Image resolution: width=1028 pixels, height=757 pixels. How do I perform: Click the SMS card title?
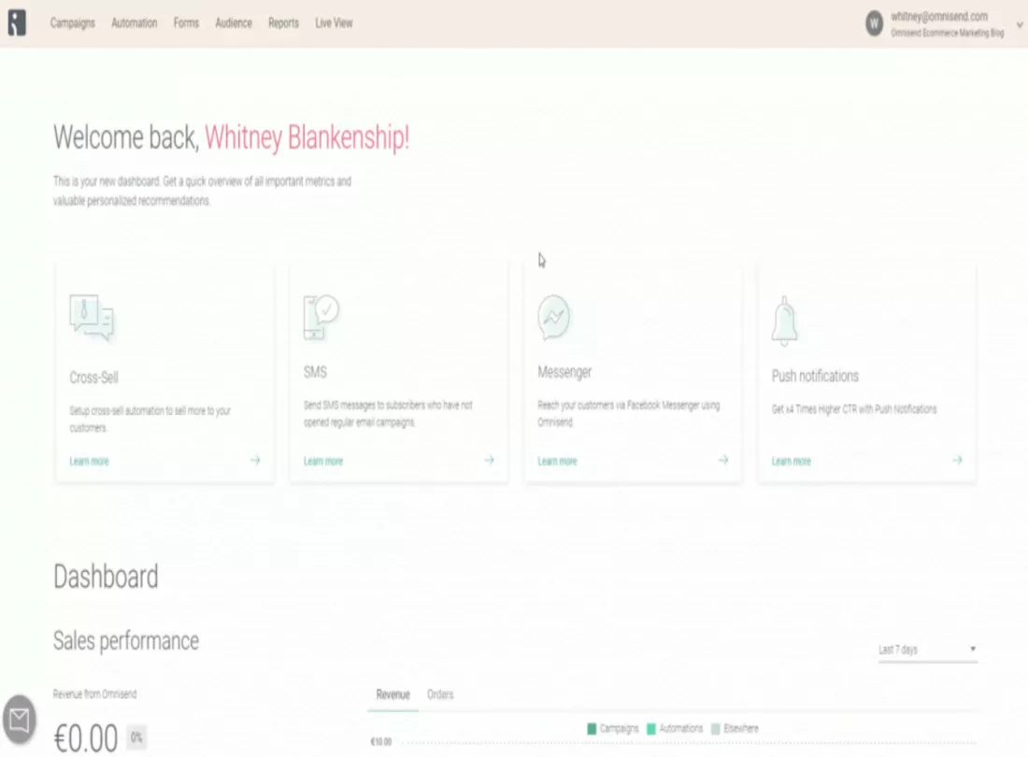click(315, 372)
